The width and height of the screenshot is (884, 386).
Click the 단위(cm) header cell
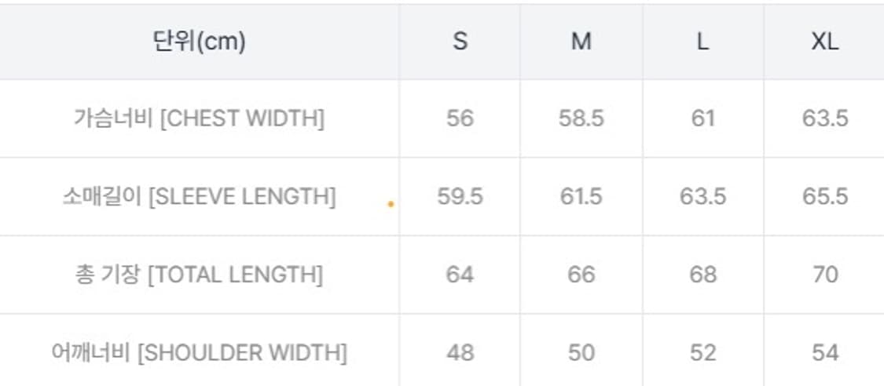coord(199,42)
